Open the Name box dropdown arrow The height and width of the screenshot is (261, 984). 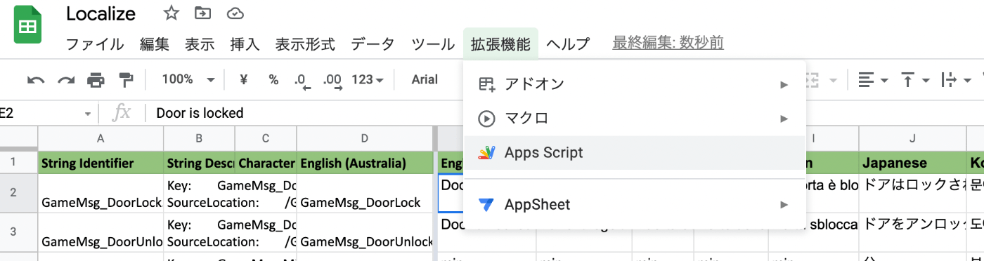click(88, 114)
